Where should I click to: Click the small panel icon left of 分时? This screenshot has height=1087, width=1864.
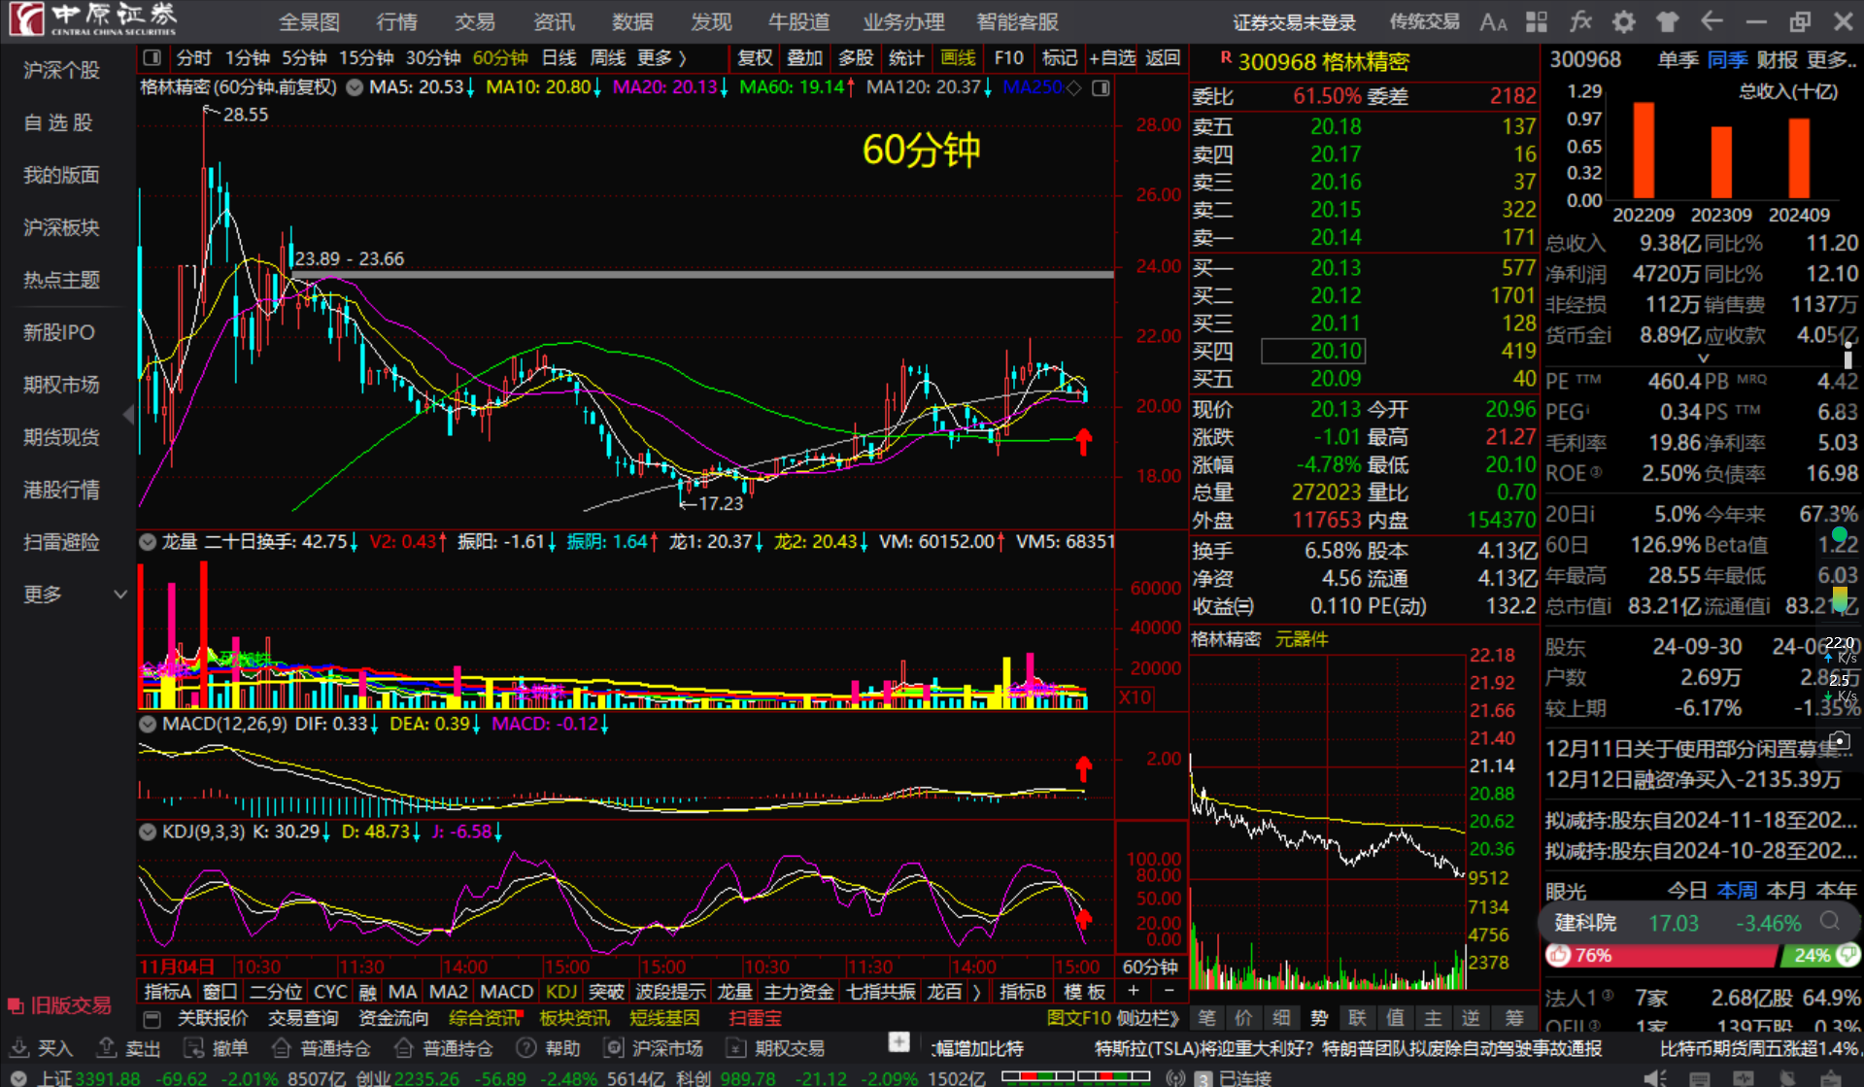[153, 58]
